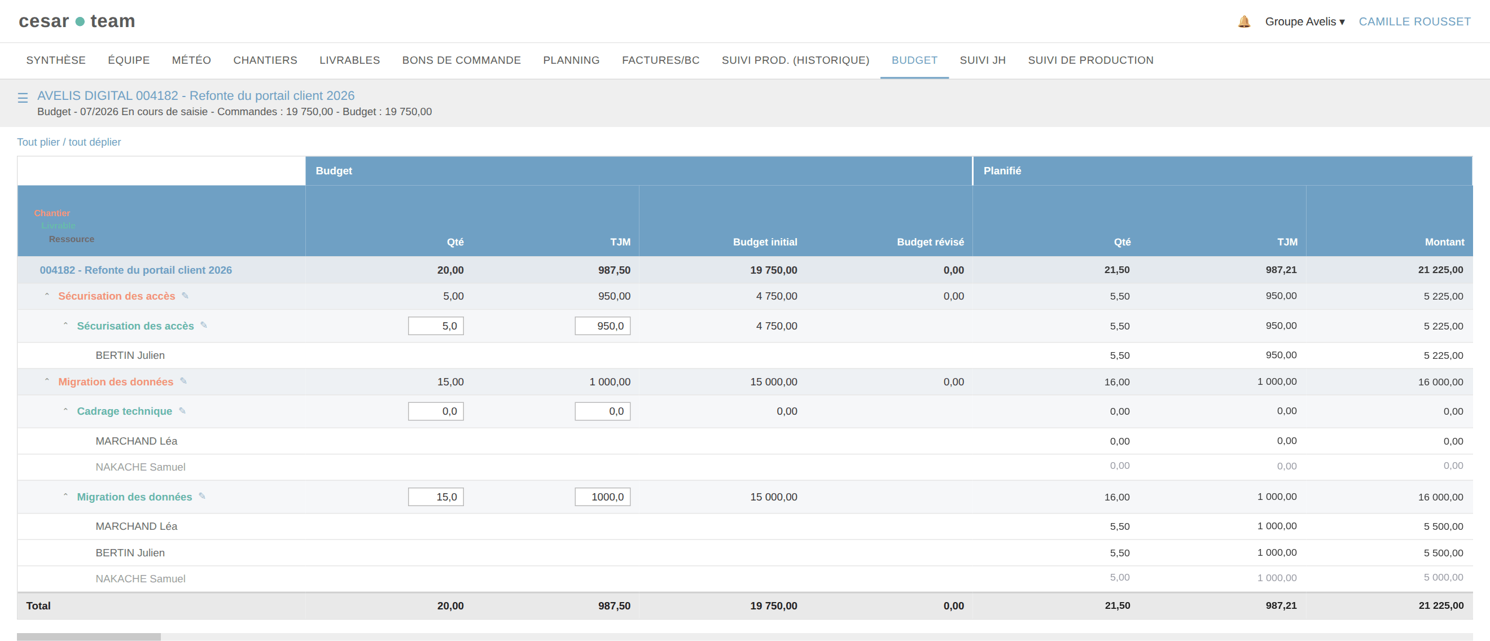1490x641 pixels.
Task: Open SUIVI PROD. (HISTORIQUE) tab
Action: (x=795, y=60)
